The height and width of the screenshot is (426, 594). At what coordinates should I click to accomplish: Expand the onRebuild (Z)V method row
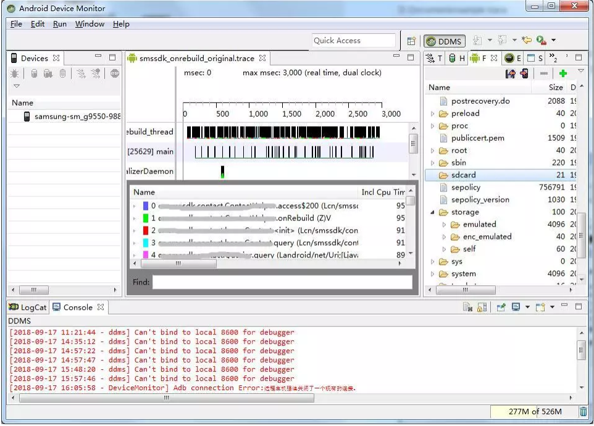(x=134, y=219)
